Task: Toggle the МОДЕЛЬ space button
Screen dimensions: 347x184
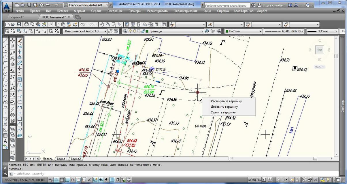Action: tap(254, 180)
